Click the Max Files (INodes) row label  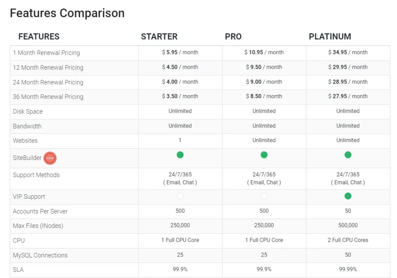[38, 226]
